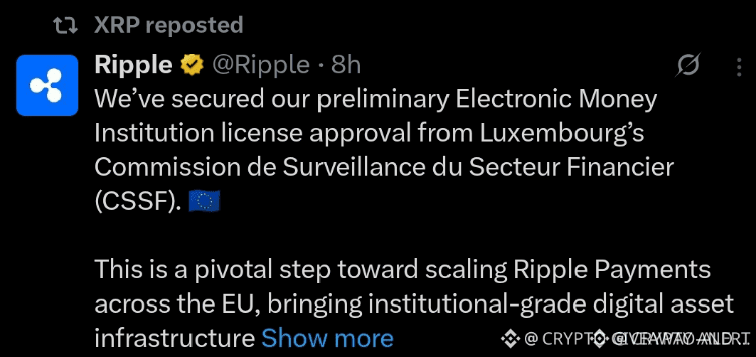
Task: Click the Ripple display name
Action: tap(134, 65)
